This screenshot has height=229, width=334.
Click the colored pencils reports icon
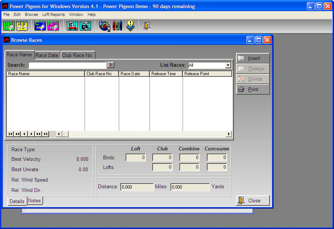(116, 26)
